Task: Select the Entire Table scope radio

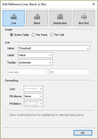Action: coord(11,35)
